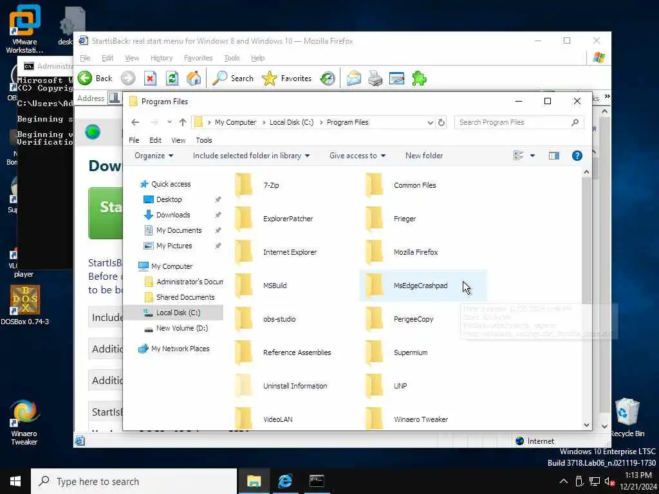
Task: Select My Pictures in navigation pane
Action: (174, 246)
